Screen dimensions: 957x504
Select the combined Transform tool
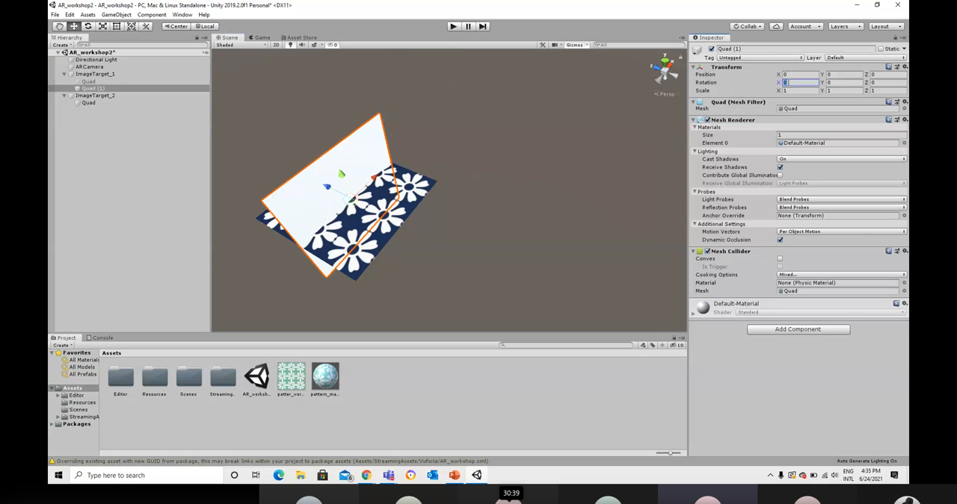coord(132,26)
